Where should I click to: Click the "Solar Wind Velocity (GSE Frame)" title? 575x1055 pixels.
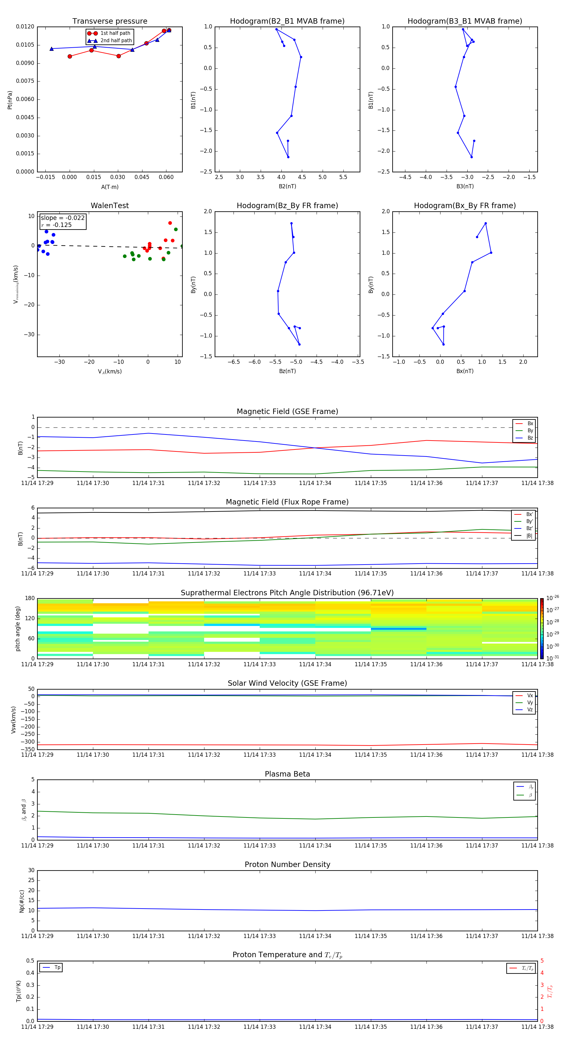pos(287,684)
